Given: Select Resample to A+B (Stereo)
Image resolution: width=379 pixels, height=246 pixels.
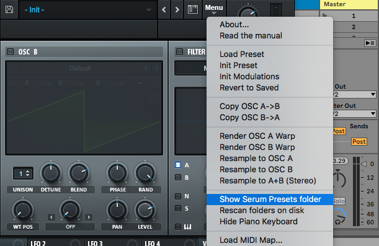Looking at the screenshot, I should 270,180.
